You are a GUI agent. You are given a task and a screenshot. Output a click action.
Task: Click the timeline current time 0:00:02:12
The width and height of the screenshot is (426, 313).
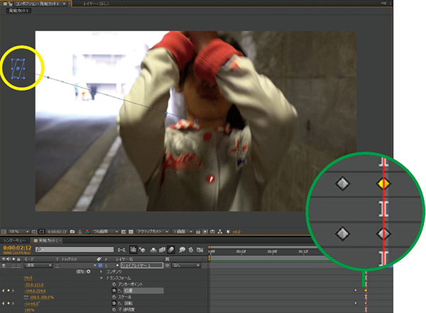[x=17, y=248]
